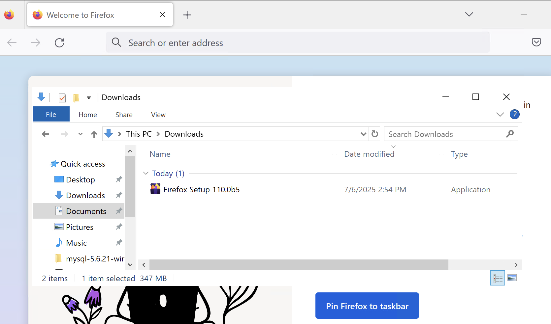The image size is (551, 324).
Task: Open the File menu in Explorer
Action: [x=51, y=114]
